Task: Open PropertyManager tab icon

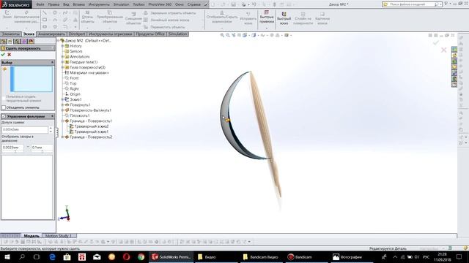Action: (x=10, y=42)
